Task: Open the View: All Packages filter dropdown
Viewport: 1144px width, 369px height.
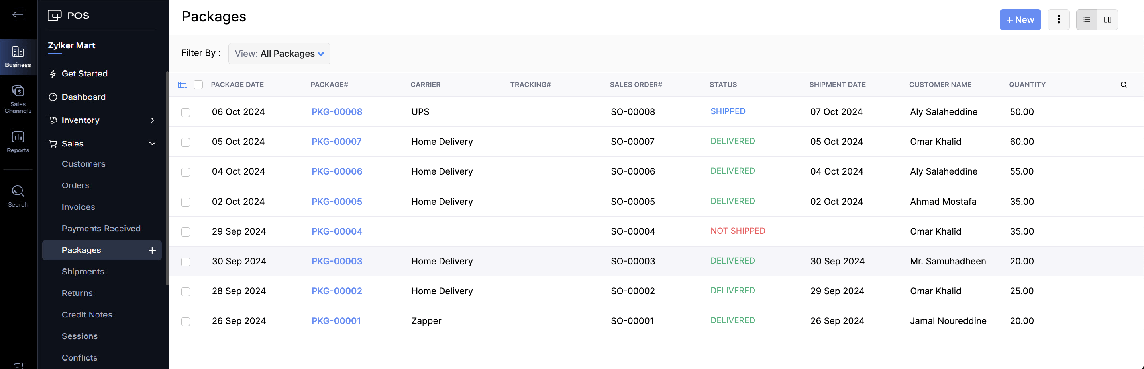Action: (279, 54)
